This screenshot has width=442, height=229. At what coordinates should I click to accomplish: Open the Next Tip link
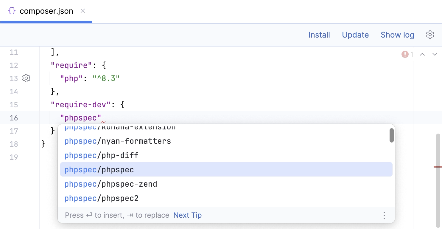coord(187,215)
